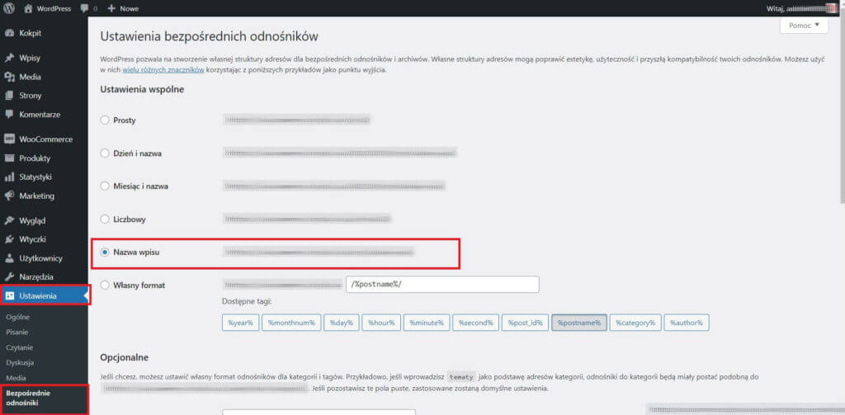Insert the %minute% tag
The image size is (845, 415).
point(427,323)
